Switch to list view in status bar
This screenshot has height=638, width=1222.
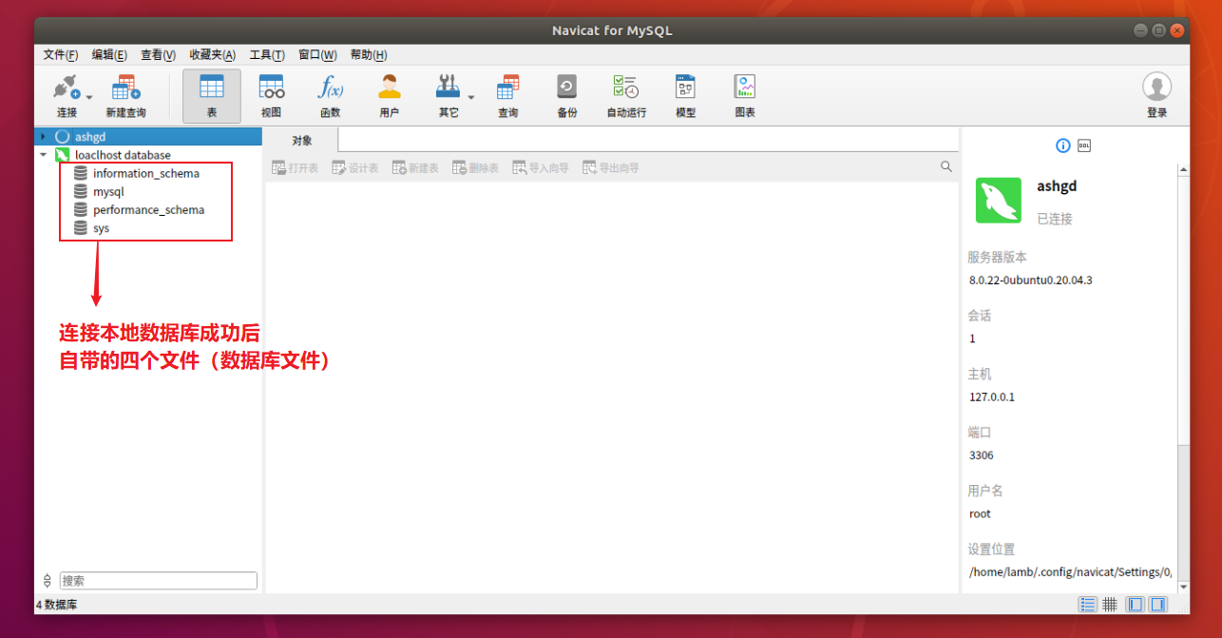[1088, 604]
